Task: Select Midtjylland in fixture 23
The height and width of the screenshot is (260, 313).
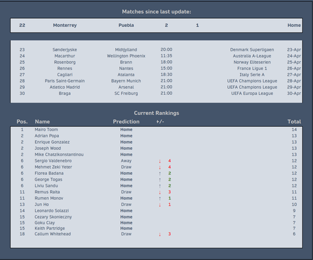Action: click(126, 49)
